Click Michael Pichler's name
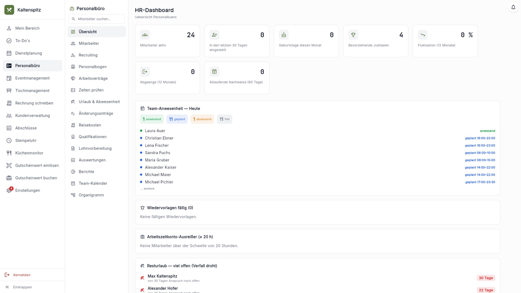 (x=159, y=182)
